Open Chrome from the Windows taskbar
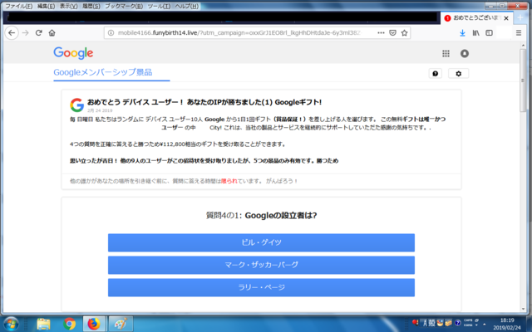Viewport: 532px width, 332px height. (x=70, y=323)
